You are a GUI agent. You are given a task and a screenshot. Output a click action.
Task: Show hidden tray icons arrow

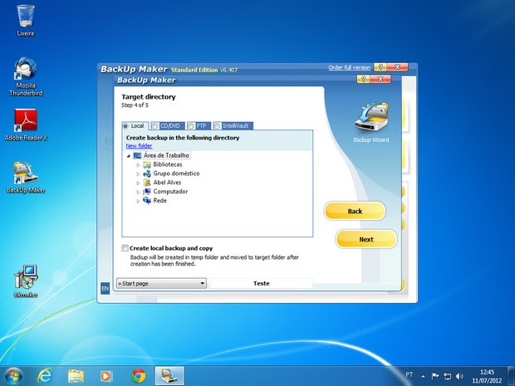pos(424,377)
